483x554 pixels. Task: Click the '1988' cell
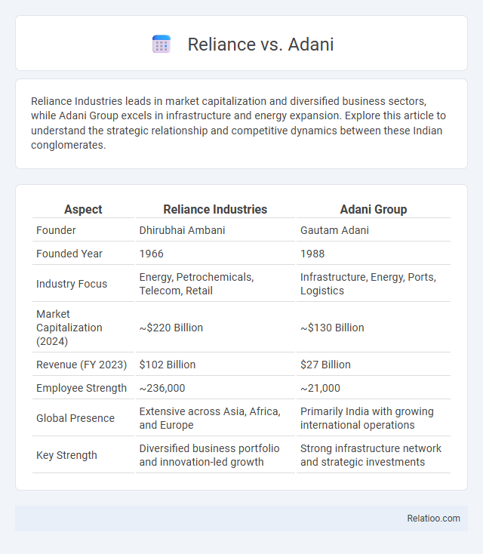coord(312,254)
